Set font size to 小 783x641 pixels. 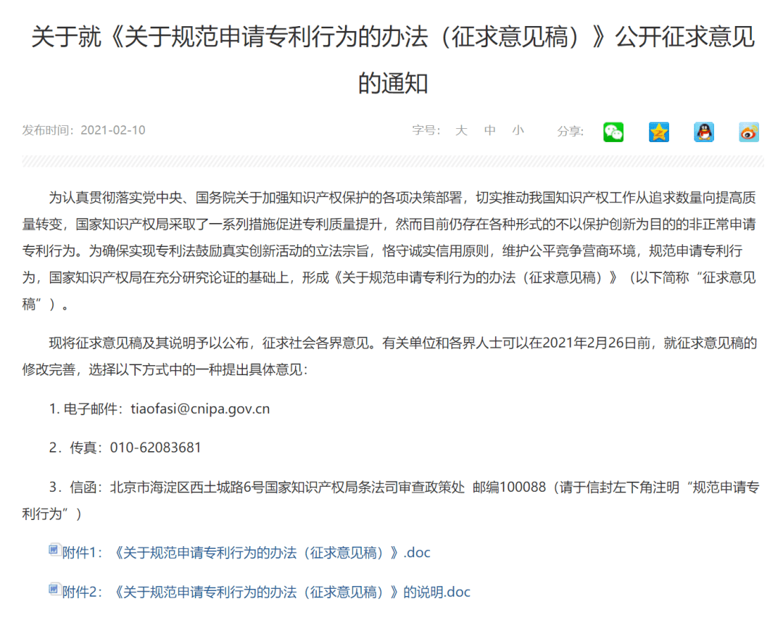(x=518, y=130)
